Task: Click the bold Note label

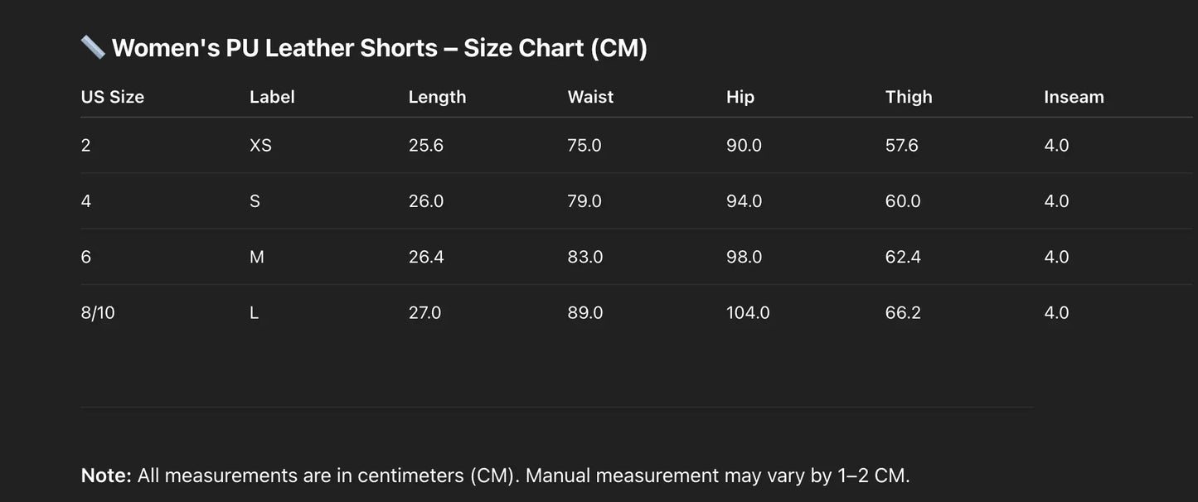Action: point(106,475)
